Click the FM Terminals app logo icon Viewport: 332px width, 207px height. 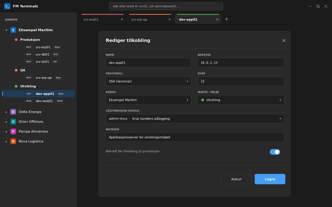(x=7, y=6)
